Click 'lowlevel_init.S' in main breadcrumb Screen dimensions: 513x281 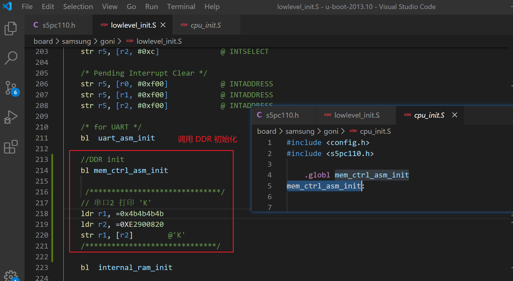[x=159, y=41]
